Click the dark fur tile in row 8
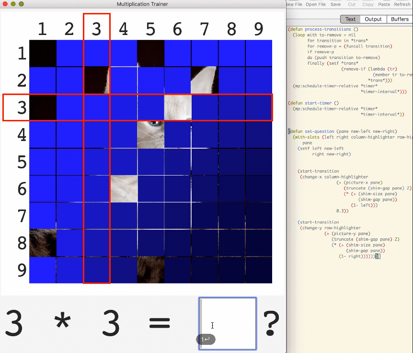This screenshot has height=353, width=413. (x=43, y=243)
